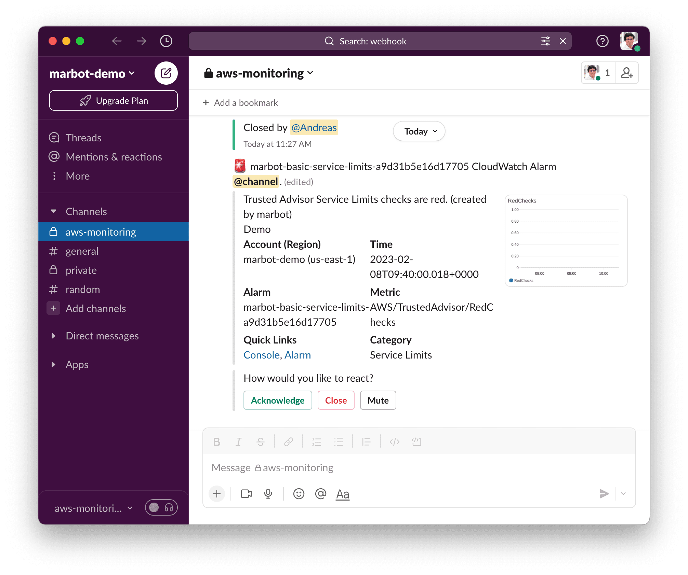Select the general channel
Screen dimensions: 688x575
(x=114, y=251)
